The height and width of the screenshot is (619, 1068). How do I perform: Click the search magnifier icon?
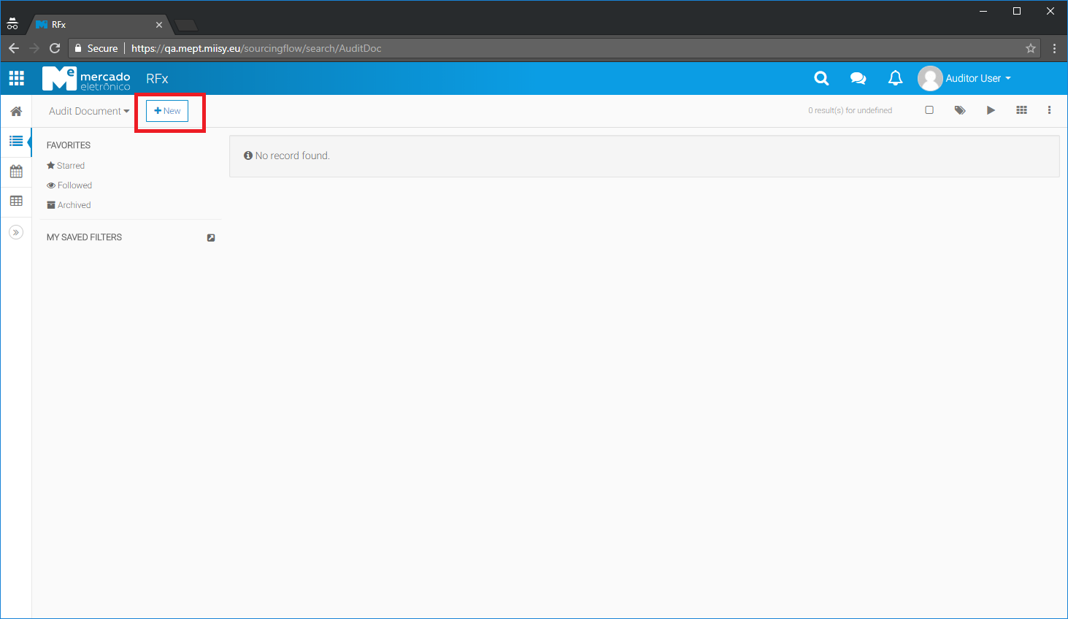[x=821, y=78]
